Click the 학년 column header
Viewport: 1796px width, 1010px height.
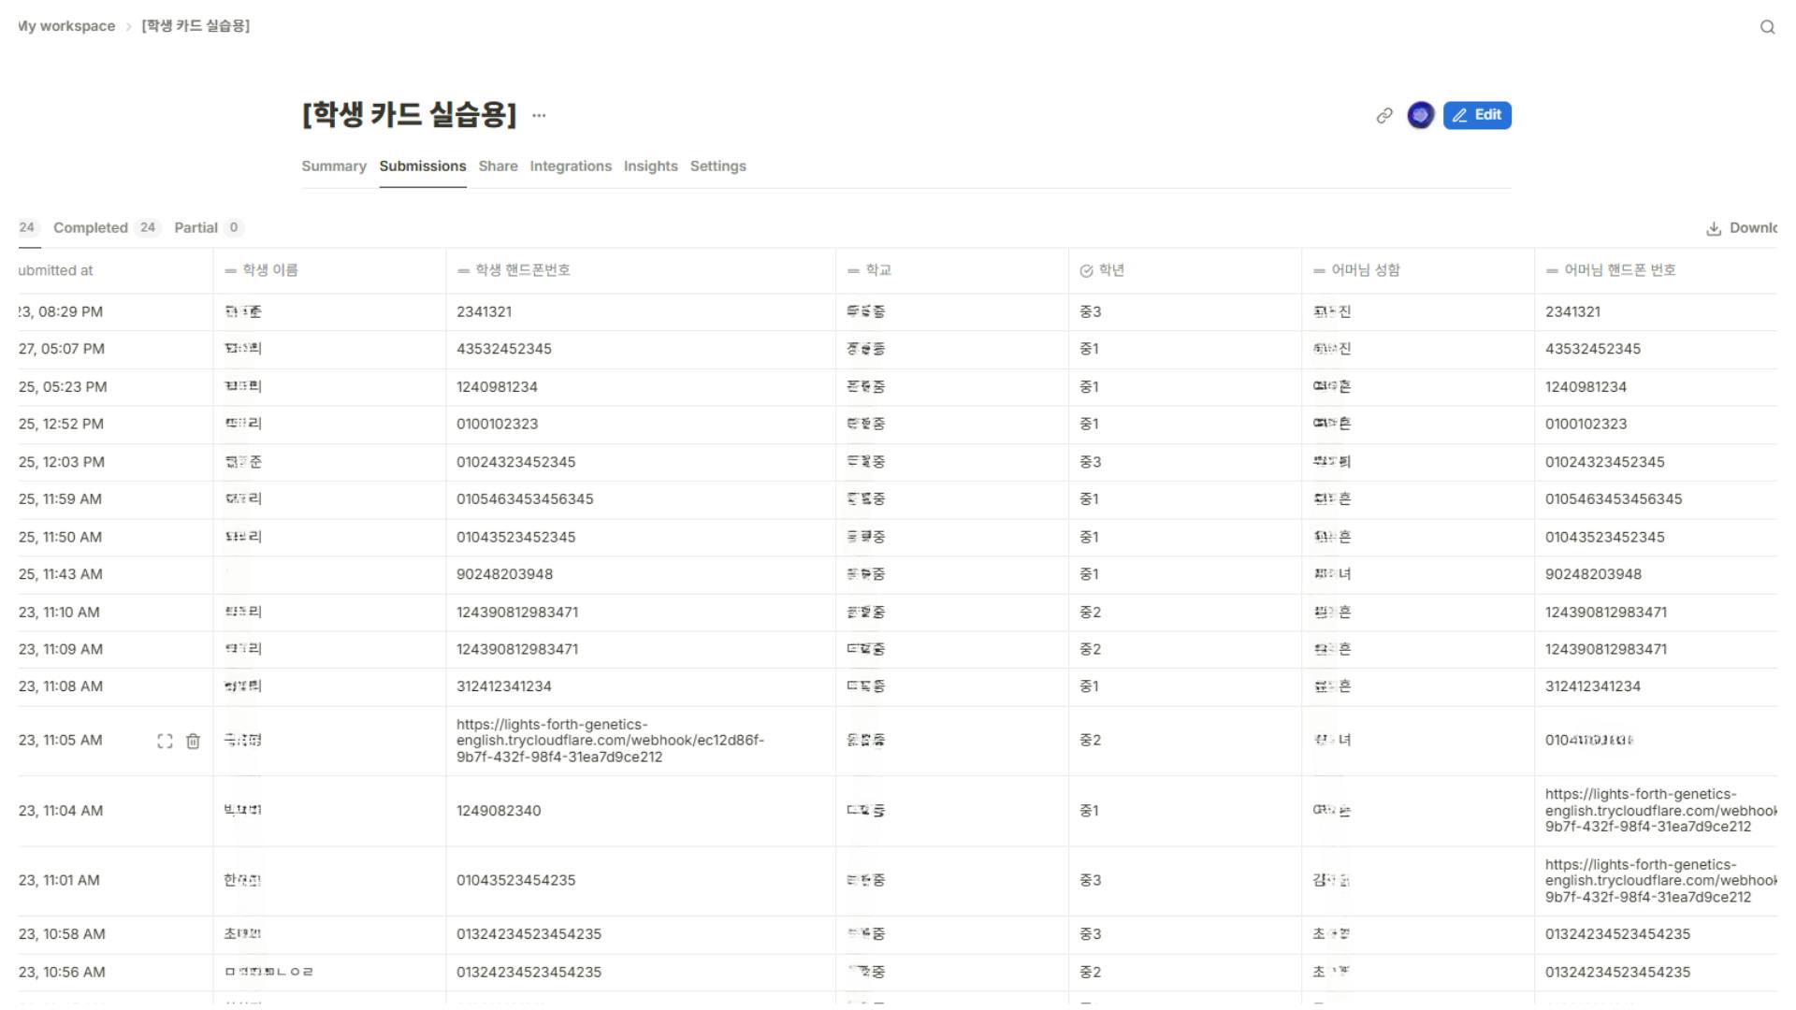pos(1185,270)
